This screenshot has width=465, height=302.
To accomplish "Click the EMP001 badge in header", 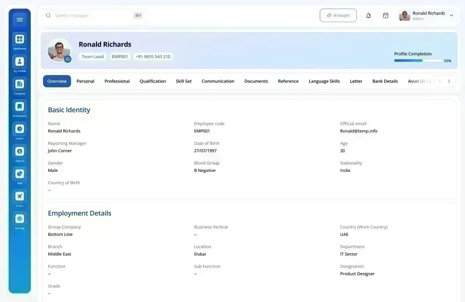I will point(120,56).
